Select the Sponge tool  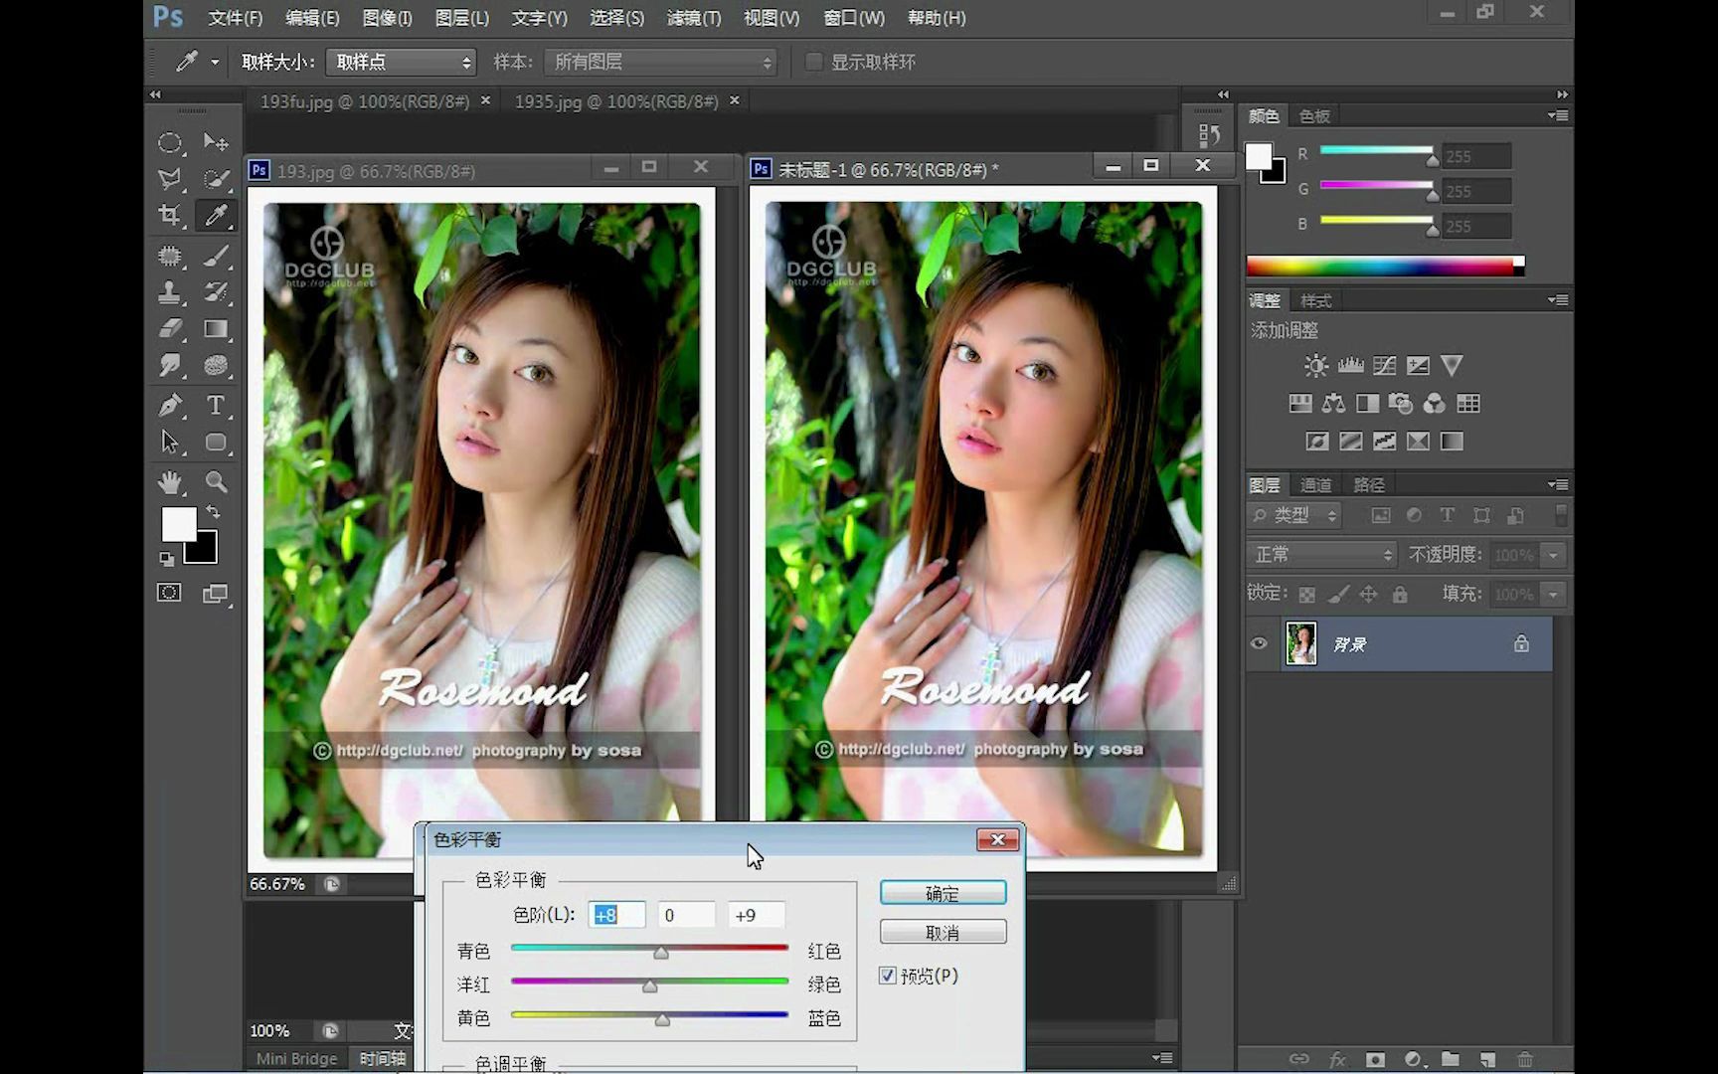click(x=216, y=365)
